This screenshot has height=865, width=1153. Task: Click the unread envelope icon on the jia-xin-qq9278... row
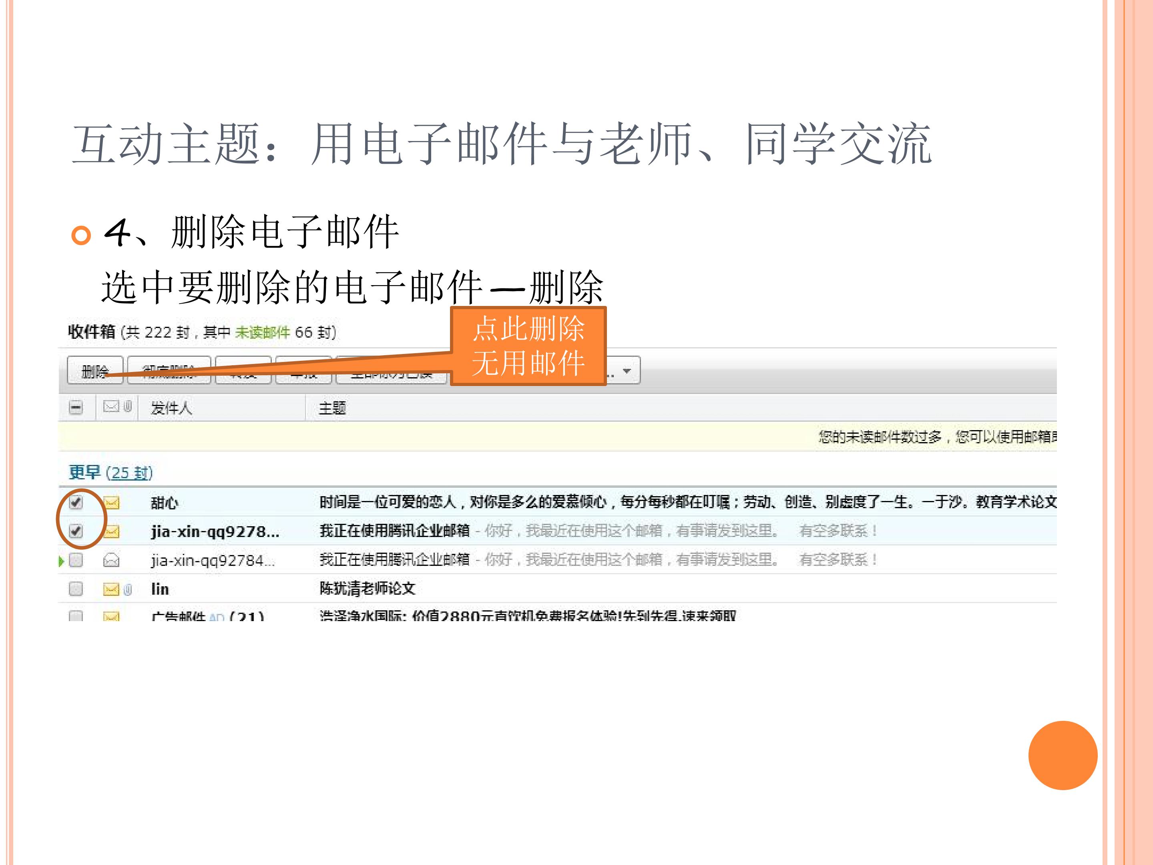tap(112, 531)
